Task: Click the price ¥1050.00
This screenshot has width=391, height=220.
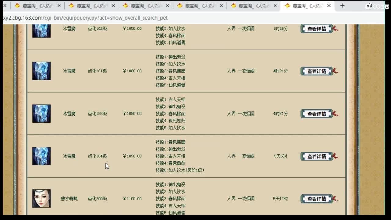Action: click(x=132, y=28)
